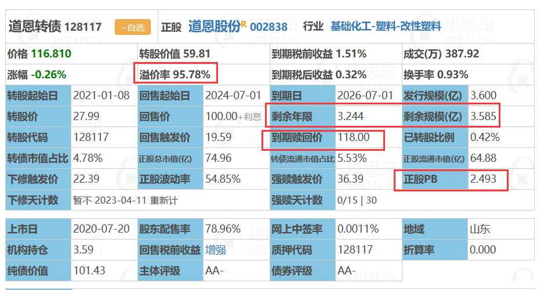Screen dimensions: 559x290
Task: Click the 主体评级 AA- value
Action: click(214, 271)
